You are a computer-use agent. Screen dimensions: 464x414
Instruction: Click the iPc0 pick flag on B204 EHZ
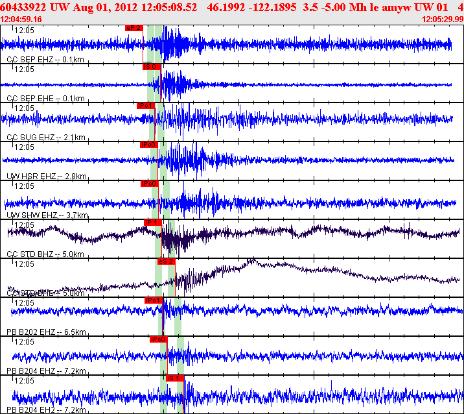(x=159, y=339)
